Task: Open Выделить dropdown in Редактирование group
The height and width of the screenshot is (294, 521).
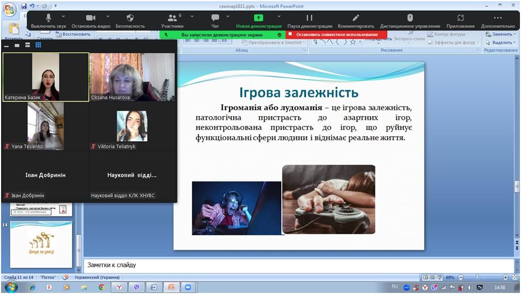Action: click(501, 43)
